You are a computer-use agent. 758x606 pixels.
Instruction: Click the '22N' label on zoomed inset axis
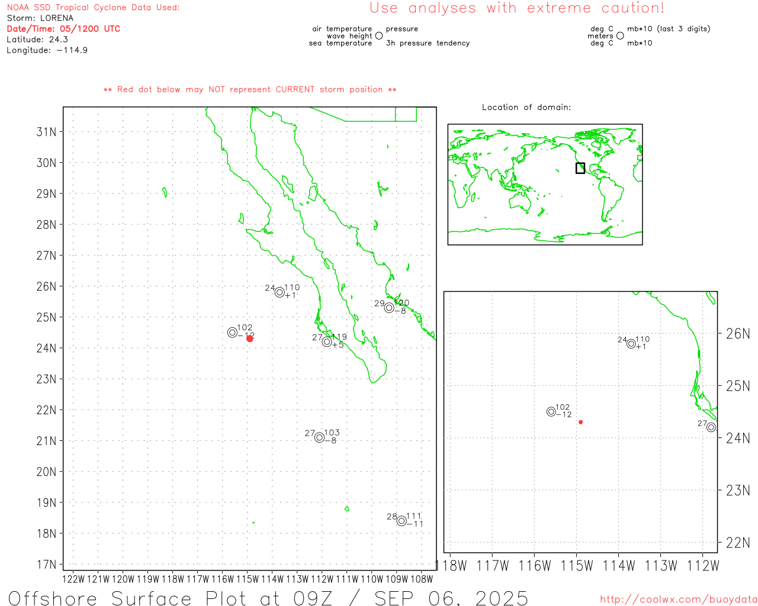[x=738, y=542]
